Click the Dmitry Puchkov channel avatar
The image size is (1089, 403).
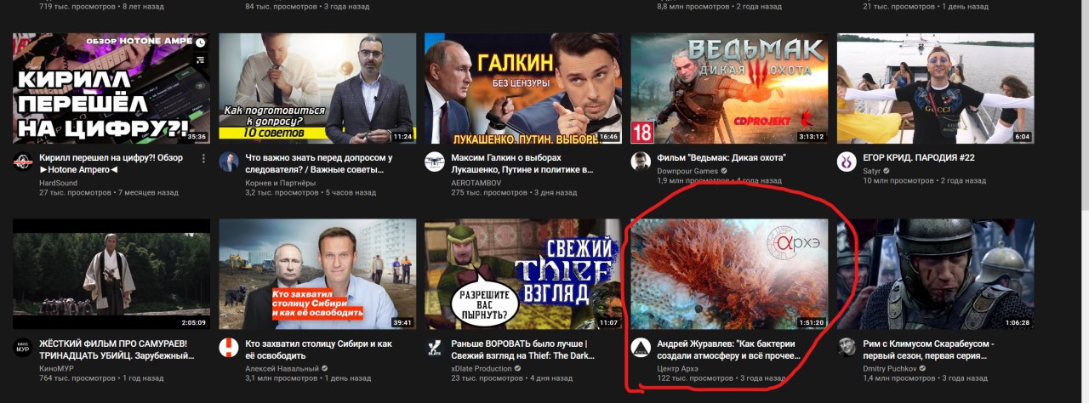847,348
